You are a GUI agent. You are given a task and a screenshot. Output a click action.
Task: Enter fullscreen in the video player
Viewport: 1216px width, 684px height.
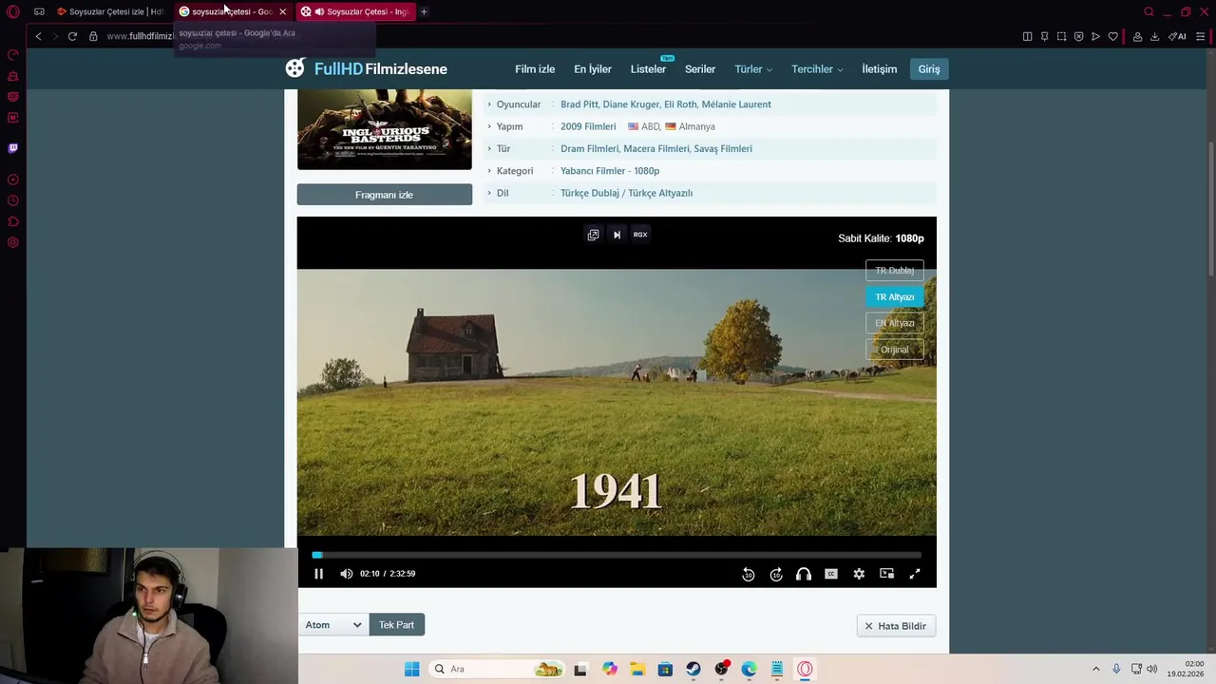coord(915,574)
